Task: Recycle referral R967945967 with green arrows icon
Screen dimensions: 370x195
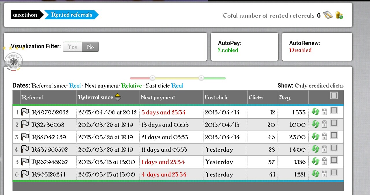Action: pos(316,161)
